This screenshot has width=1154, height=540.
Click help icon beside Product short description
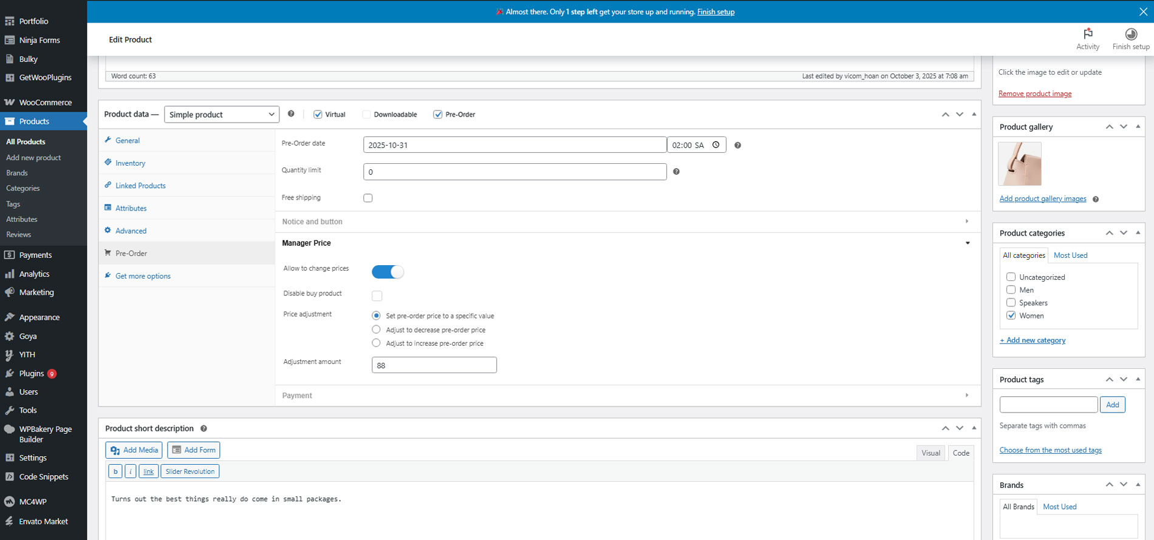pos(204,428)
